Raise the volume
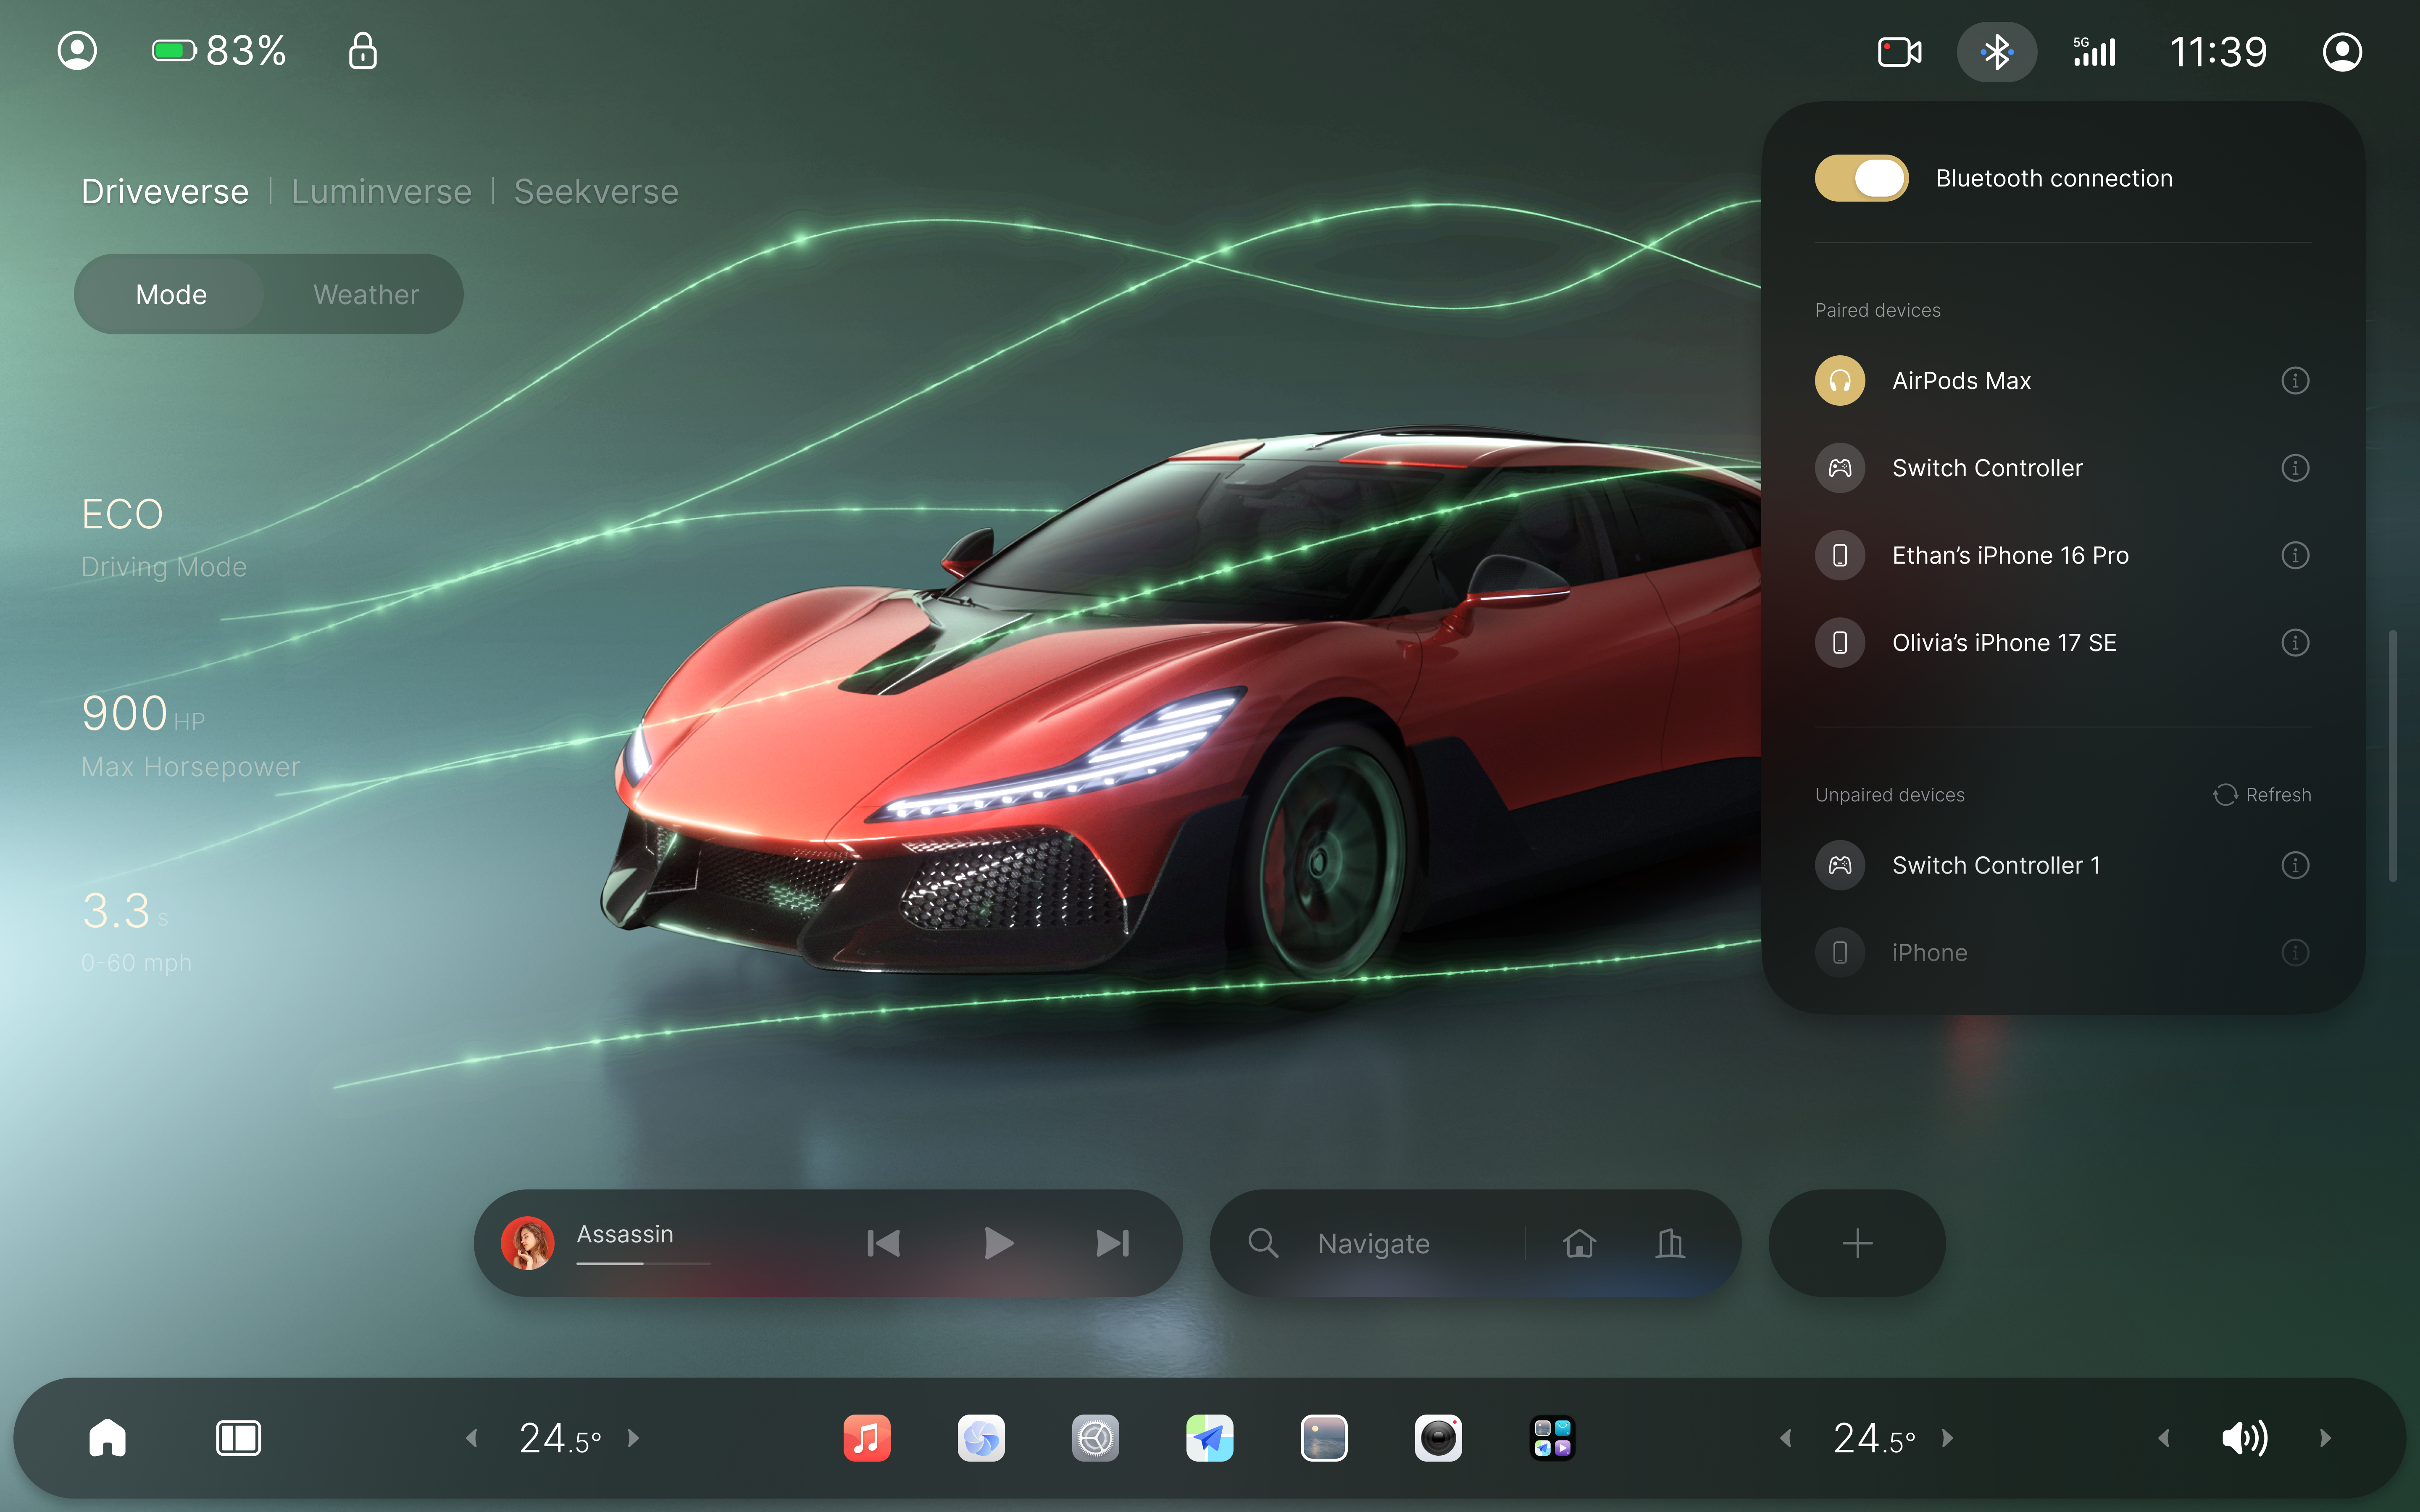 [x=2326, y=1438]
